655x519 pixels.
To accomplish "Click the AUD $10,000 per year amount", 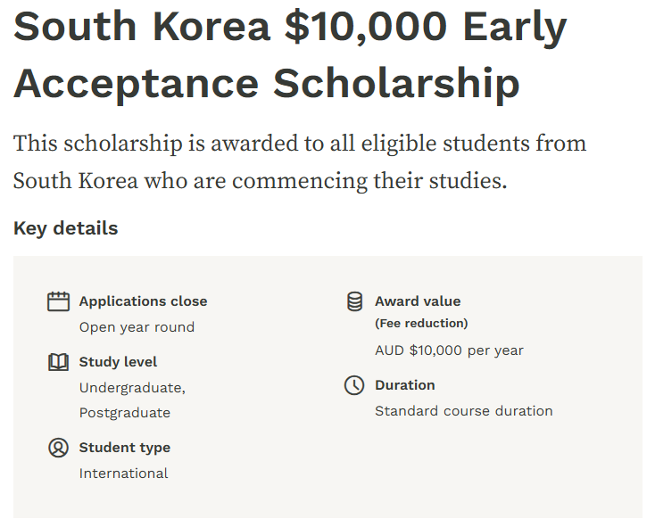I will [x=449, y=350].
